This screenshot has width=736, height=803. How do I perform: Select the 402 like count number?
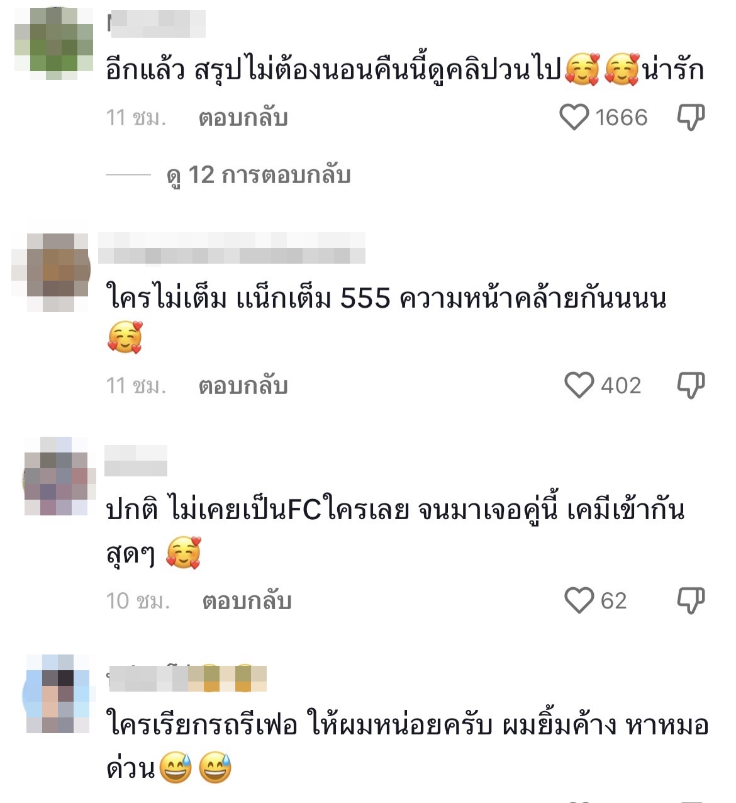pyautogui.click(x=621, y=385)
